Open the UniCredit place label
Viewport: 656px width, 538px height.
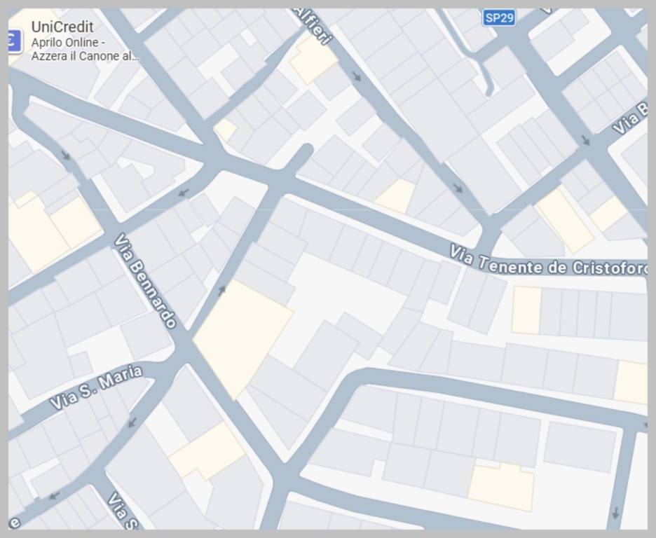[62, 27]
